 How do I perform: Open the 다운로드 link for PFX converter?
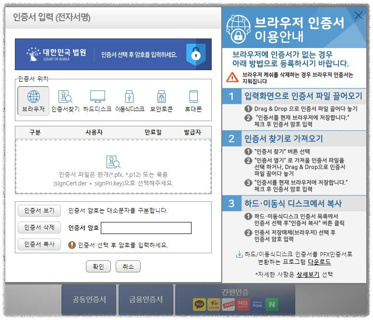click(319, 262)
